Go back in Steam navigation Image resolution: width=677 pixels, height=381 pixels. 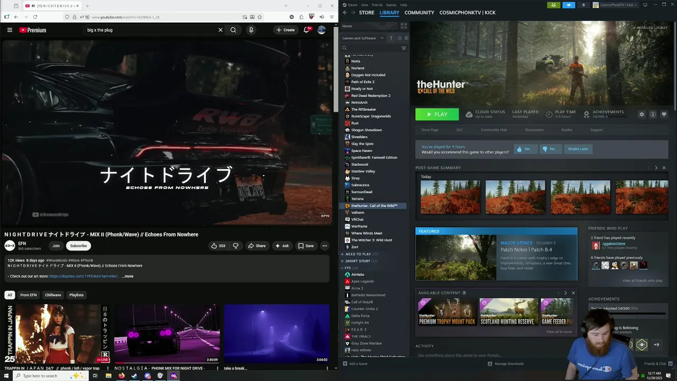point(345,12)
